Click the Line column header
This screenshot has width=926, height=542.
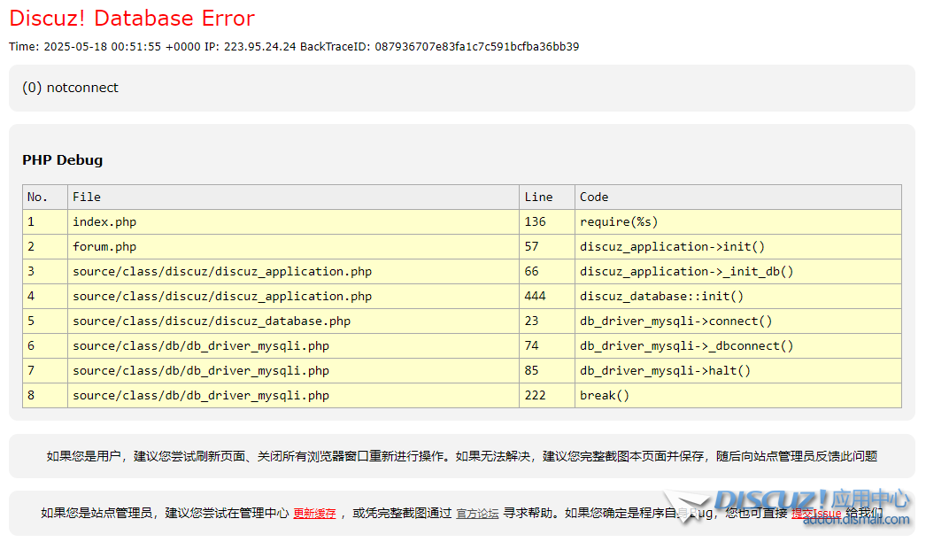(547, 197)
